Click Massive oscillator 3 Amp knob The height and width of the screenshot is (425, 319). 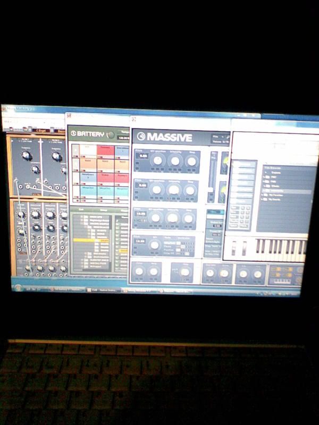(x=189, y=219)
